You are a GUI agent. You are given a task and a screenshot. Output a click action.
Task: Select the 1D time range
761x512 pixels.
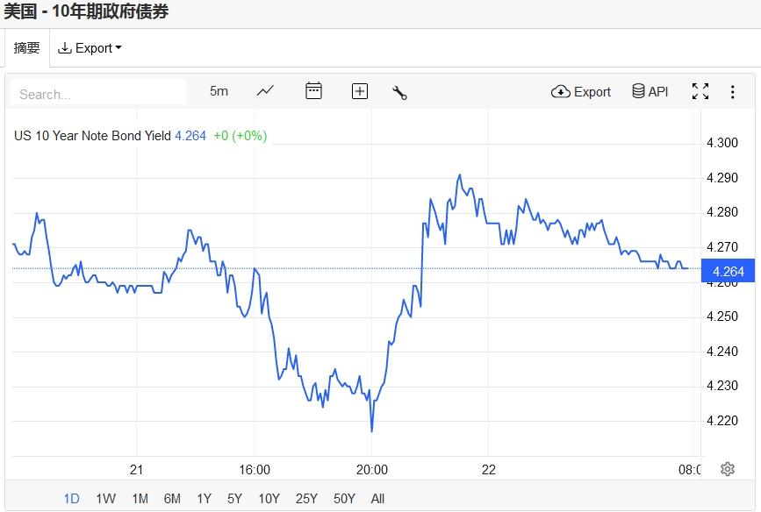tap(71, 499)
